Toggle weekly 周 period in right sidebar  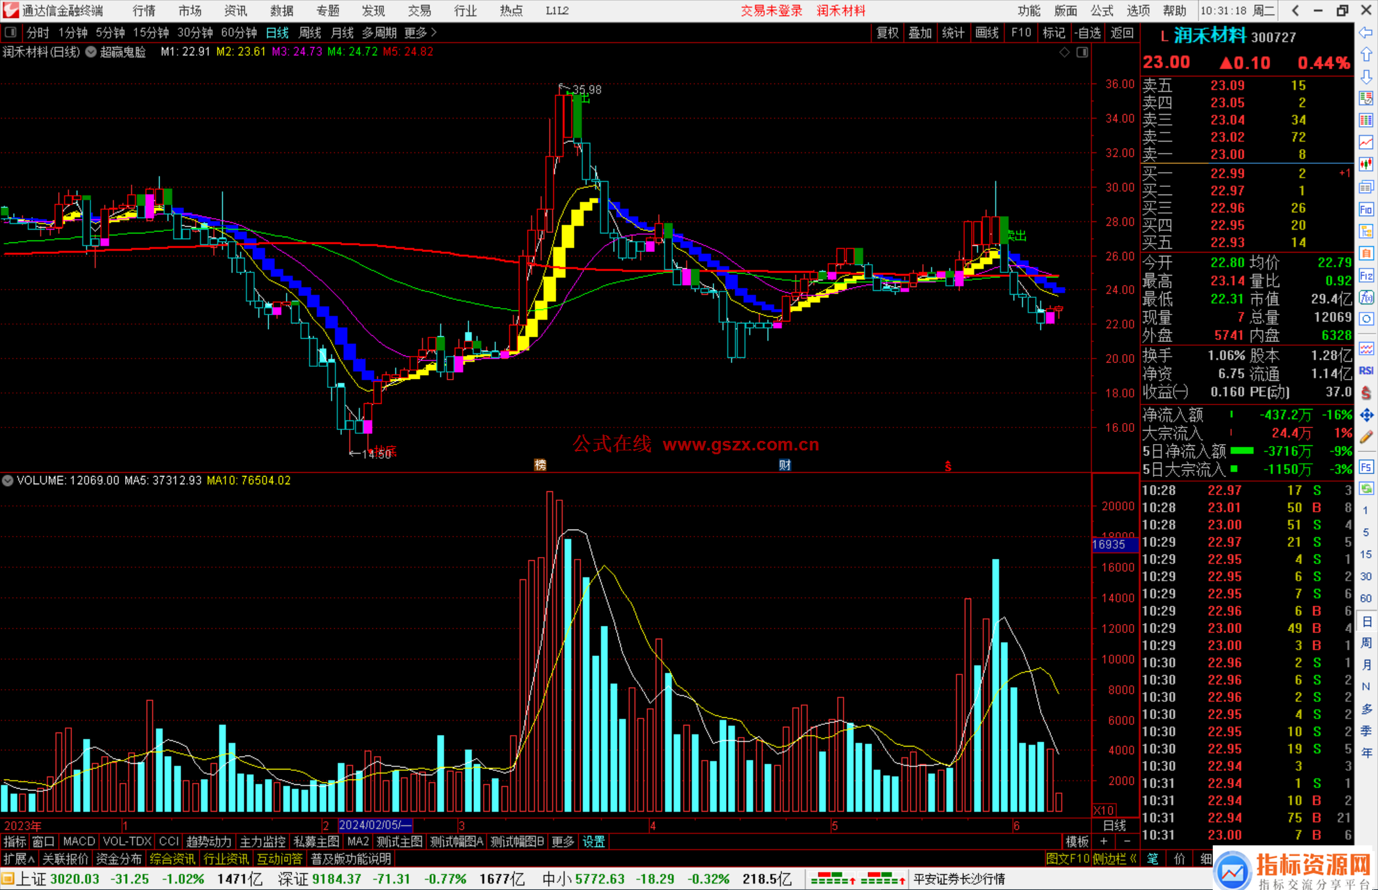click(x=1366, y=642)
